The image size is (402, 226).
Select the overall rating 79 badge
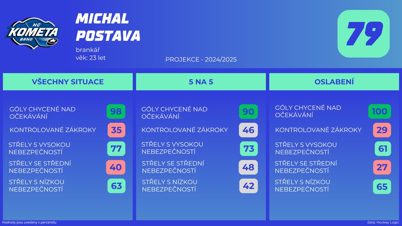coord(363,34)
